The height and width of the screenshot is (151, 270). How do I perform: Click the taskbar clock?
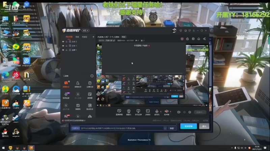[x=257, y=148]
